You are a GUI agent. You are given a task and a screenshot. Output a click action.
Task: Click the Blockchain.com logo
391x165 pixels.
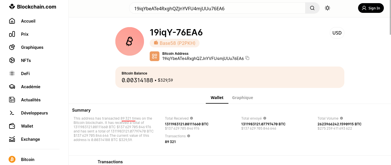point(33,7)
